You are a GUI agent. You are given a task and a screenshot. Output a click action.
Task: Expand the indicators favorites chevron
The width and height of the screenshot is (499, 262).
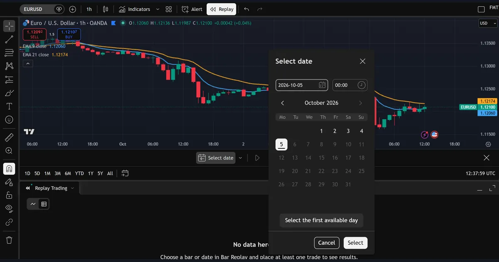pos(158,9)
